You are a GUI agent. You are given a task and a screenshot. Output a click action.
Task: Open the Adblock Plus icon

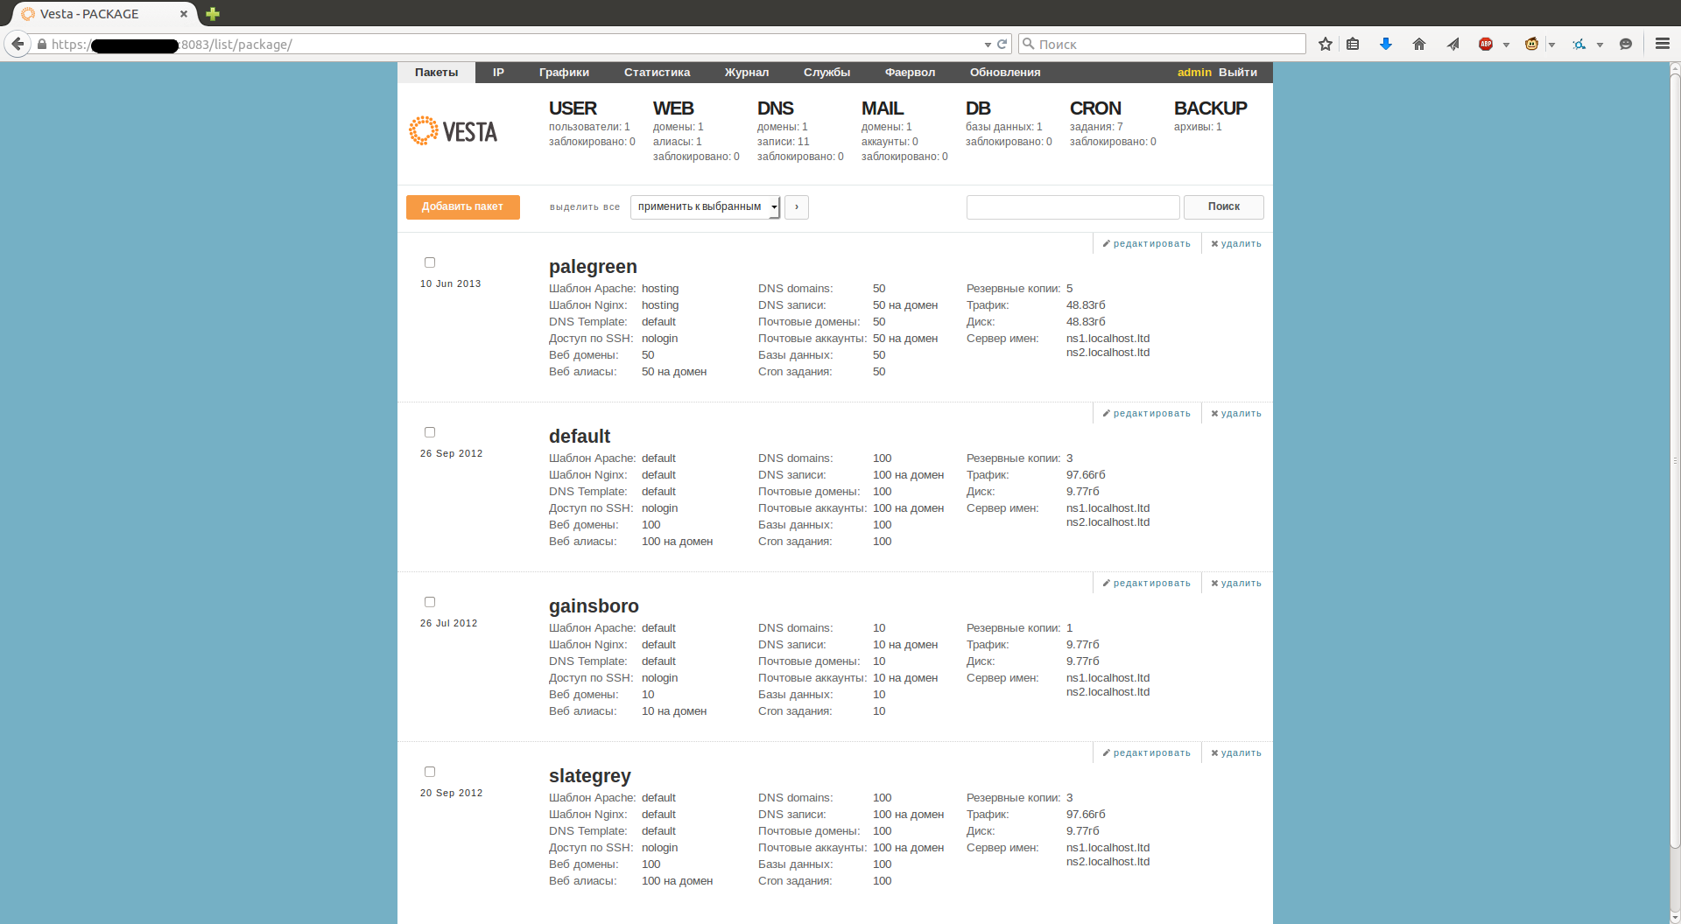1486,44
